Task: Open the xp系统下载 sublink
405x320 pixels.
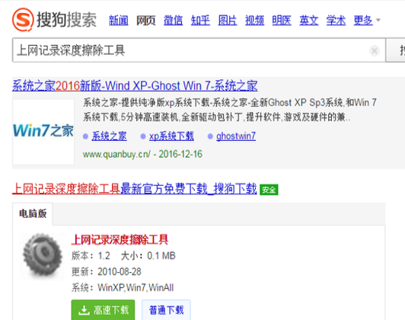Action: pyautogui.click(x=171, y=136)
